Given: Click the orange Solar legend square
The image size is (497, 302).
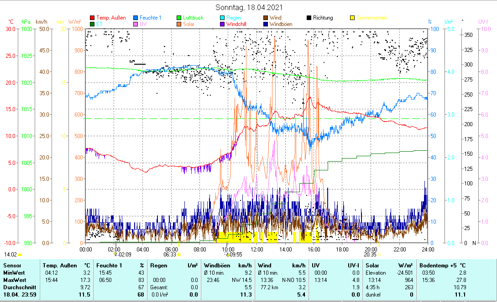Looking at the screenshot, I should pos(179,24).
